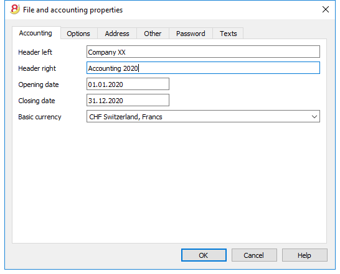
Task: Select the Opening date field
Action: (x=128, y=84)
